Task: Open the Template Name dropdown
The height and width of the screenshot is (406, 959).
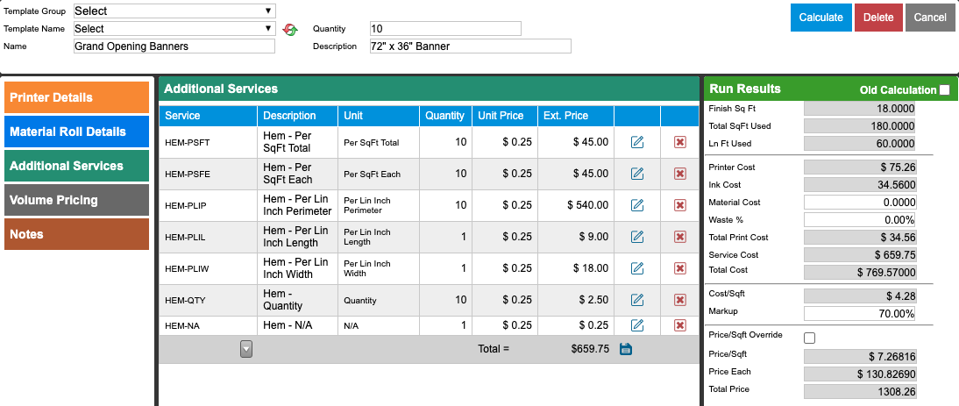Action: (x=174, y=29)
